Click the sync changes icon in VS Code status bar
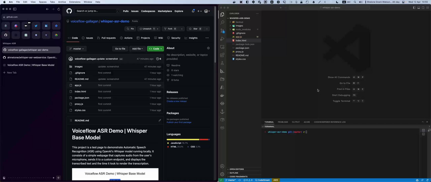 (240, 180)
